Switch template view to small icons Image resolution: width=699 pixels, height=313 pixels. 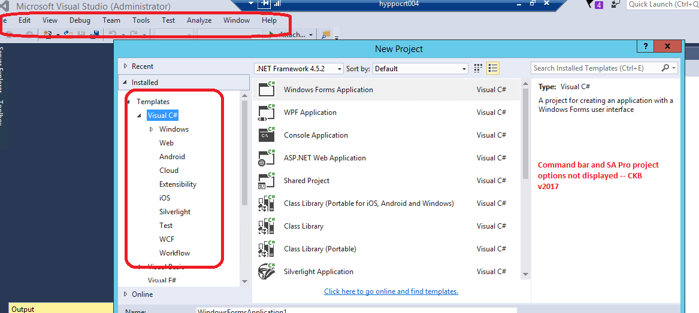(479, 68)
